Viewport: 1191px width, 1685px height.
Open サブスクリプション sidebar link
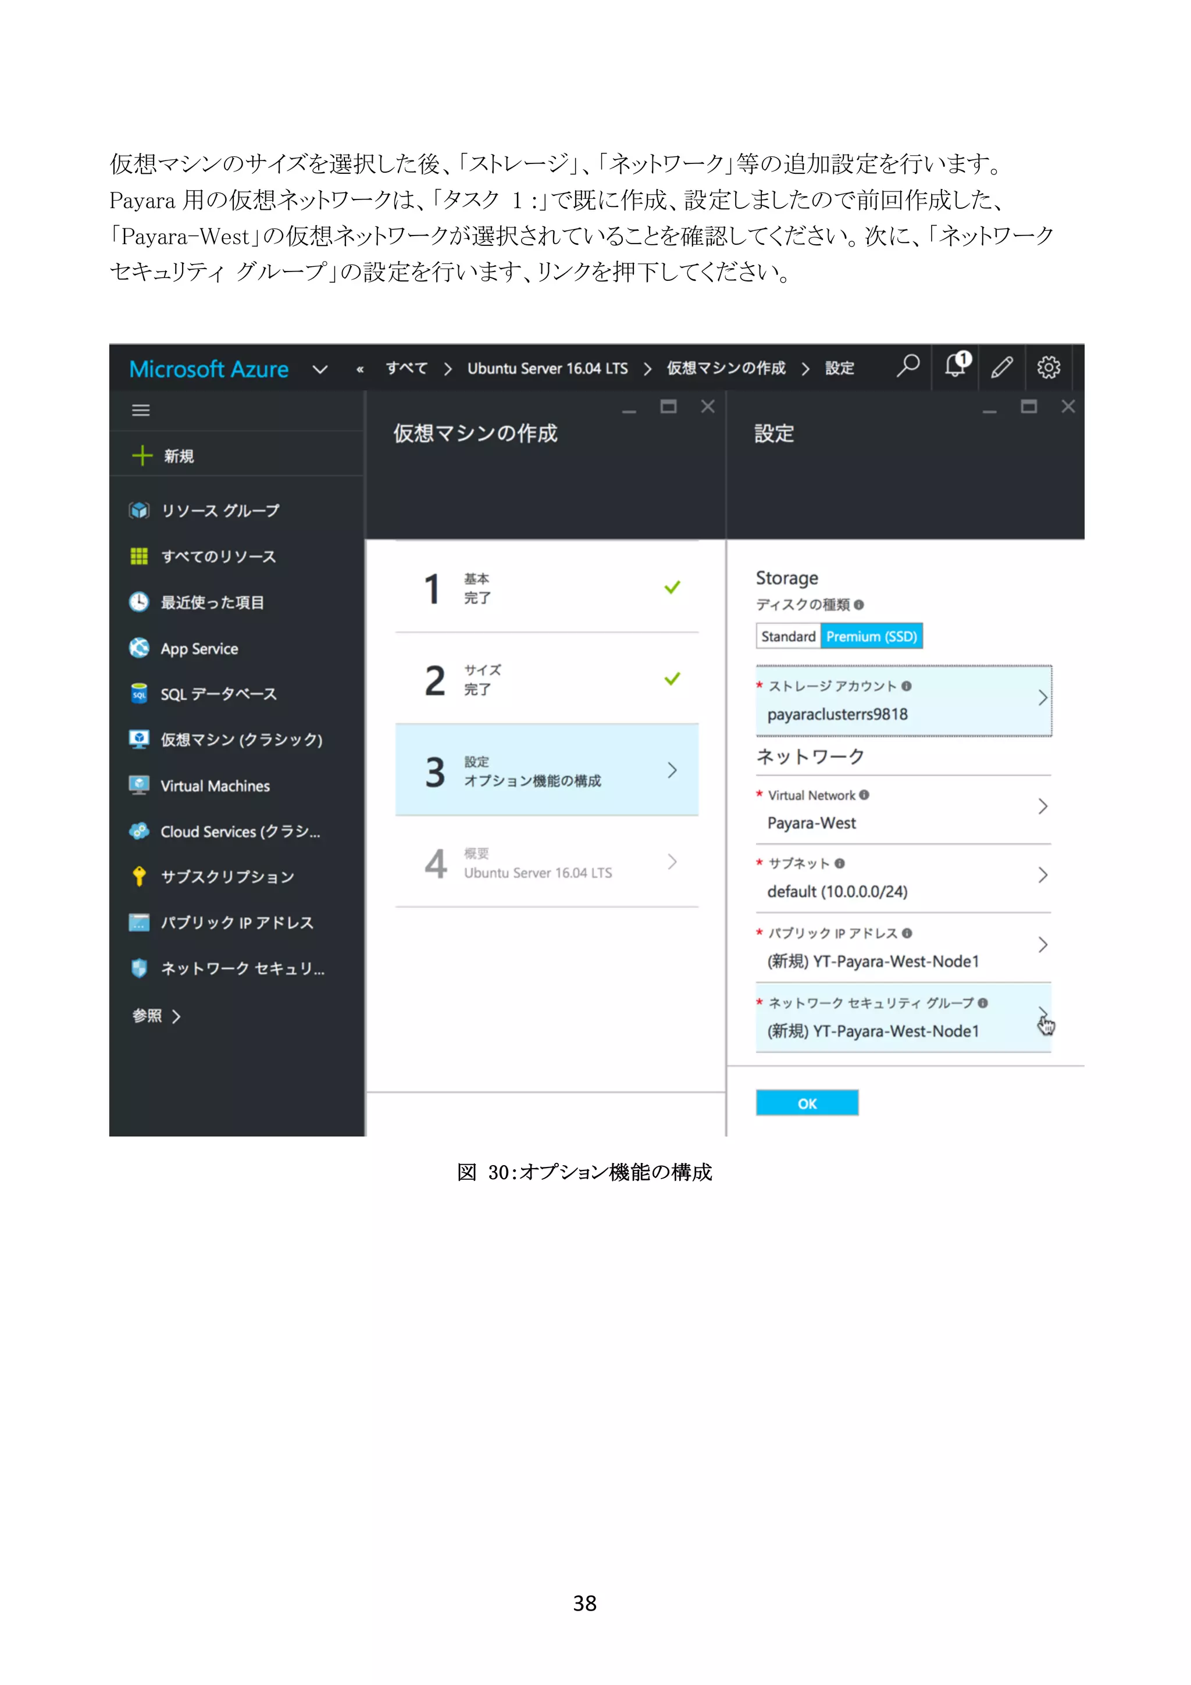click(227, 877)
